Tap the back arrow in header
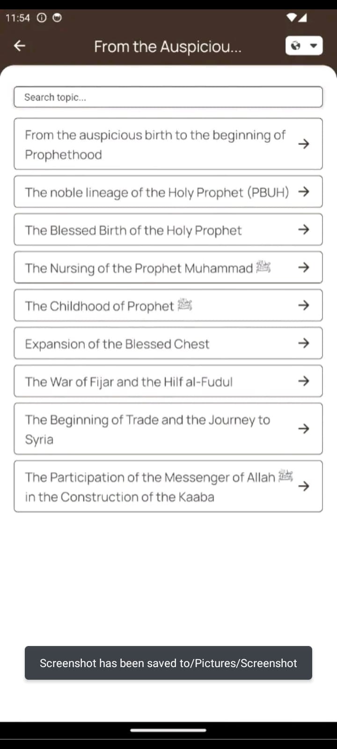337x749 pixels. point(20,45)
